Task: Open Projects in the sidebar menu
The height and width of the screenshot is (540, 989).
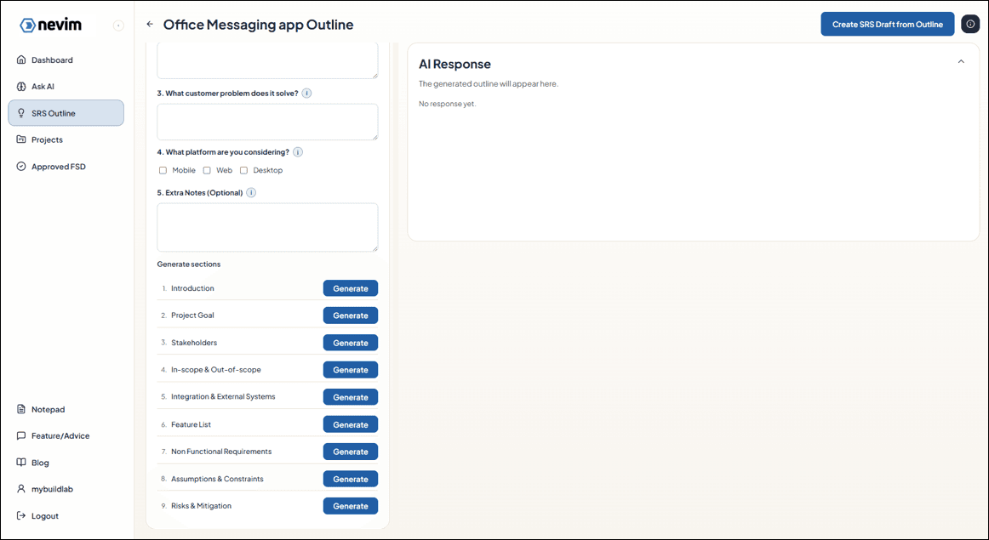Action: pos(47,139)
